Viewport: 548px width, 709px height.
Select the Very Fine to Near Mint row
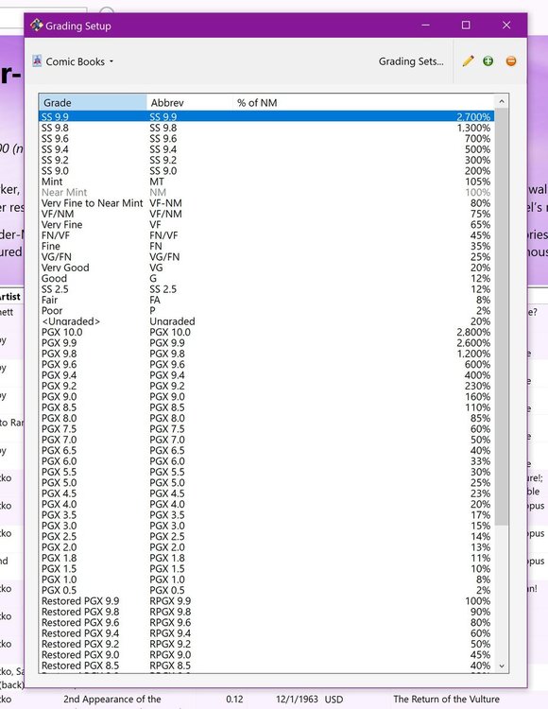pos(266,203)
